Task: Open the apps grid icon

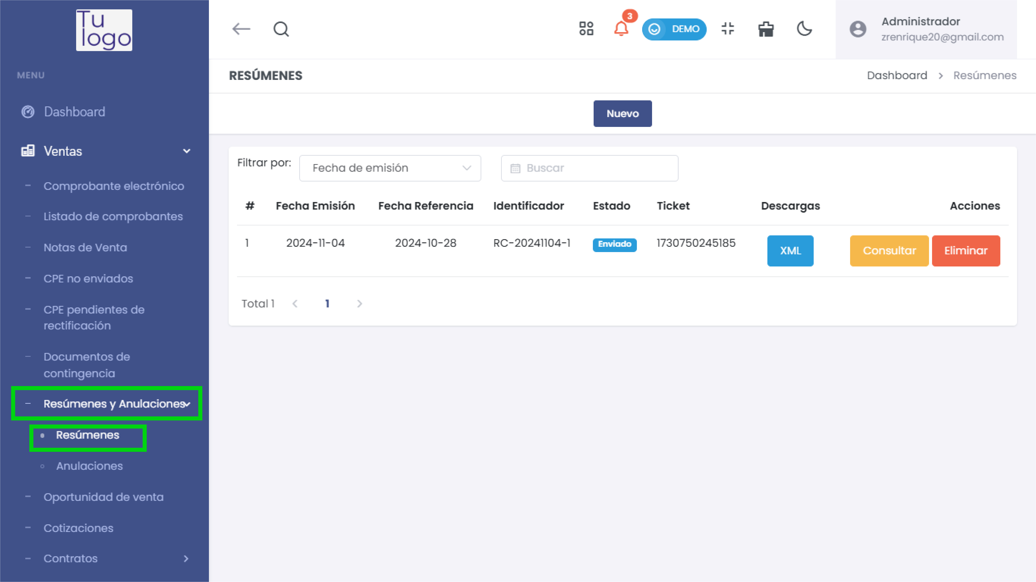Action: pyautogui.click(x=586, y=29)
